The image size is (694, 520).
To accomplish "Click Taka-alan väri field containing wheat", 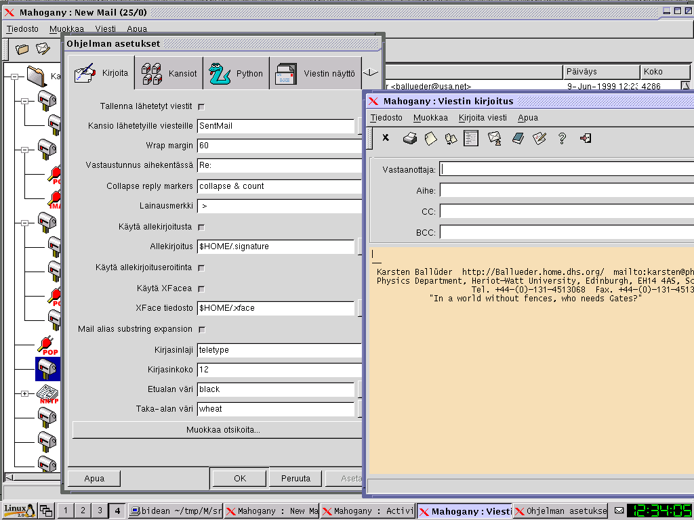I will 275,409.
